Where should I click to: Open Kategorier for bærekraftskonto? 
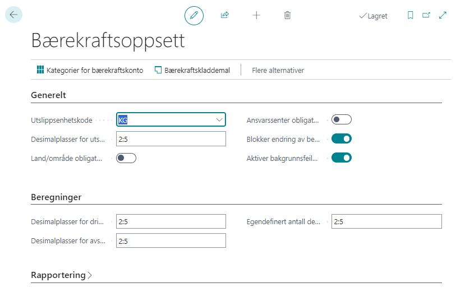point(90,70)
